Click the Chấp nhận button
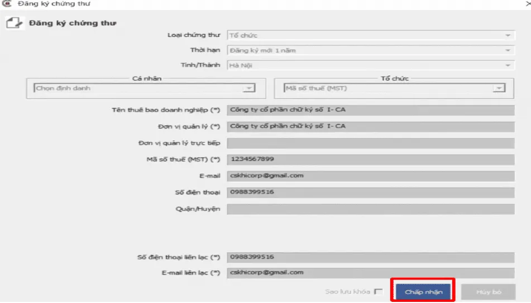 [x=423, y=291]
